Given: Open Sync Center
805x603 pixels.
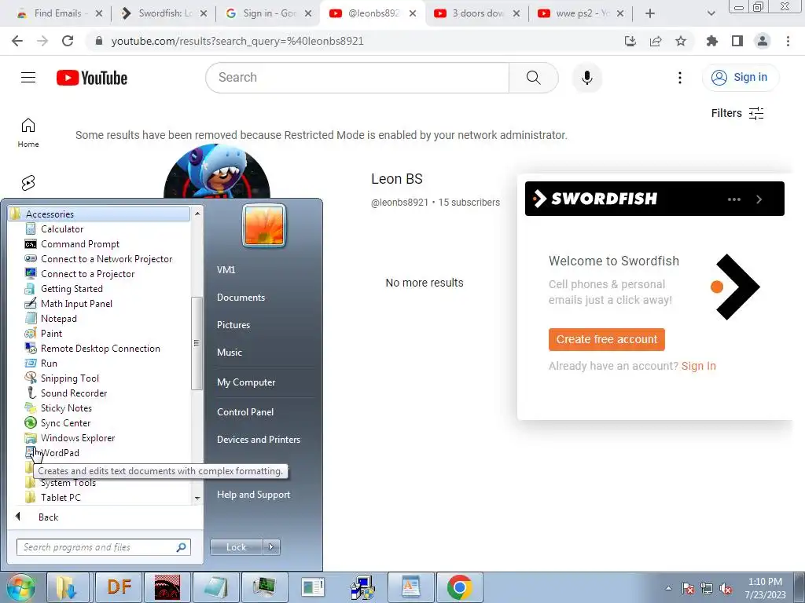Looking at the screenshot, I should click(x=65, y=422).
